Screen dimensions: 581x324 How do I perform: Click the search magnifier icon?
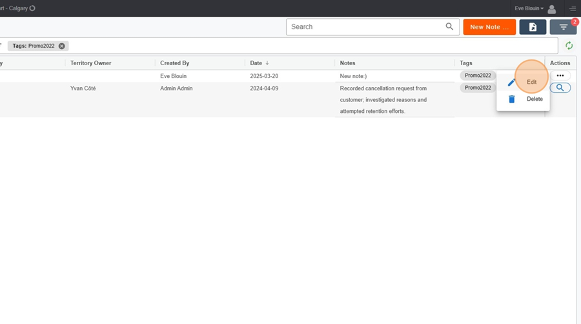point(449,26)
